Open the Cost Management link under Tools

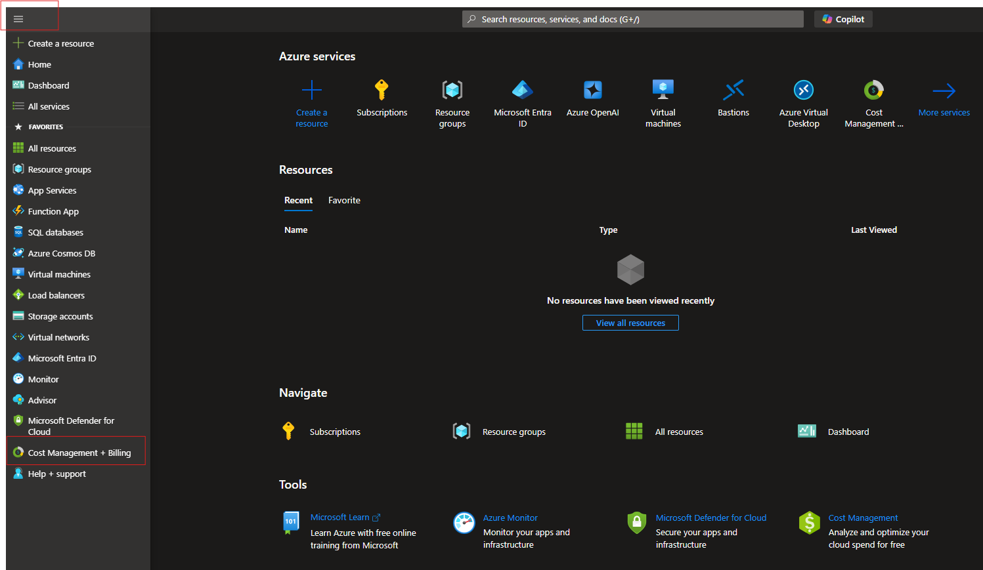[x=863, y=518]
